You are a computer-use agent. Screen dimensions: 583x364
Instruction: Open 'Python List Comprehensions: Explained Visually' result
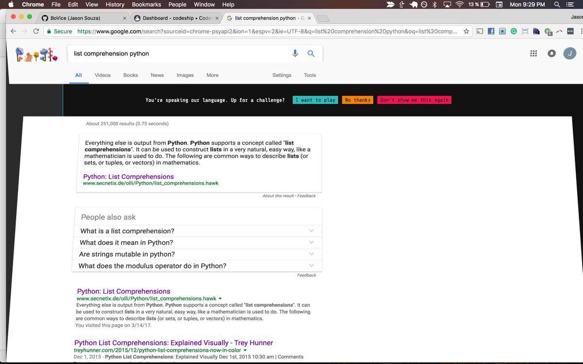click(173, 343)
